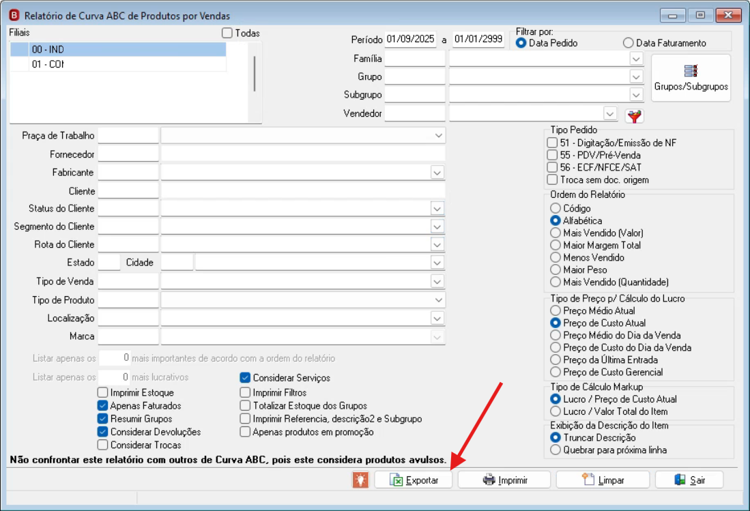Enable 51 - Digitação/Emissão de NF
The height and width of the screenshot is (511, 750).
(553, 143)
